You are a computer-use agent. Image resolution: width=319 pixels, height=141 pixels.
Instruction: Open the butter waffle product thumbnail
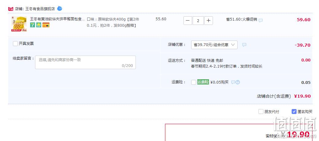19,24
